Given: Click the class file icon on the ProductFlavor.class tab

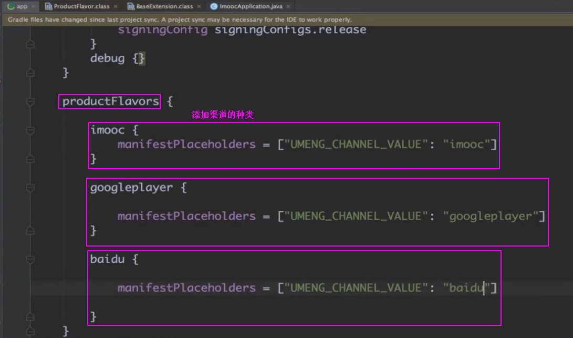Looking at the screenshot, I should coord(48,6).
